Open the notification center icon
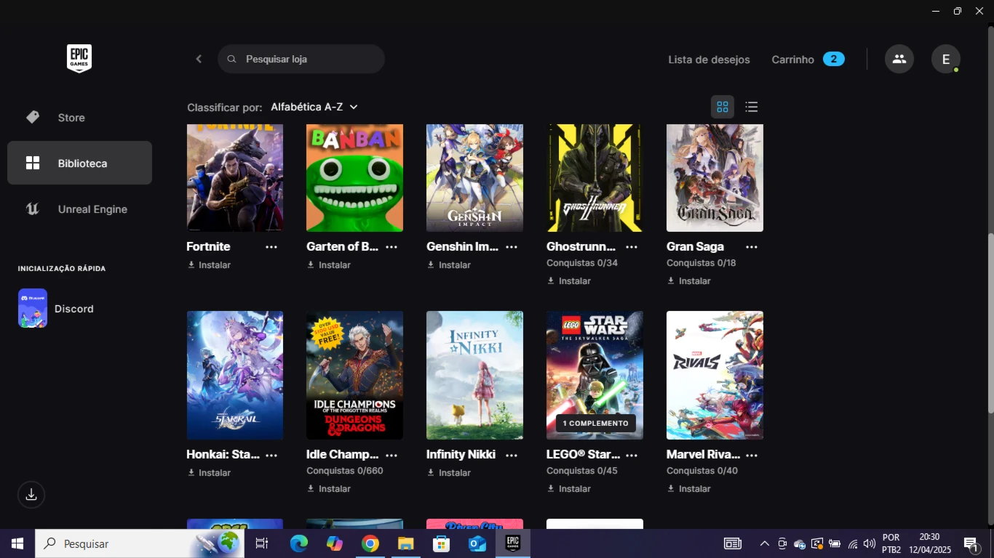The height and width of the screenshot is (558, 994). (x=971, y=543)
